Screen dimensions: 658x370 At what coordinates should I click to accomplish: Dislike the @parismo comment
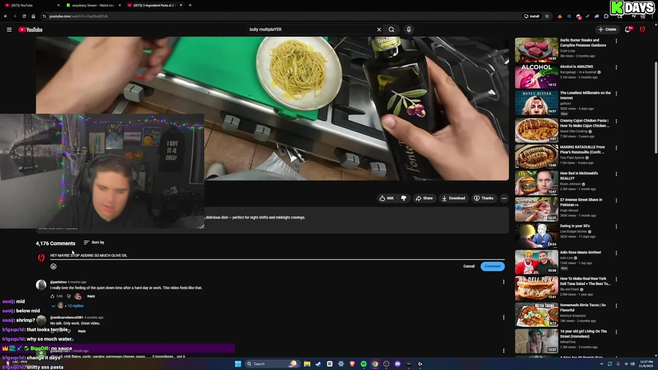(69, 296)
